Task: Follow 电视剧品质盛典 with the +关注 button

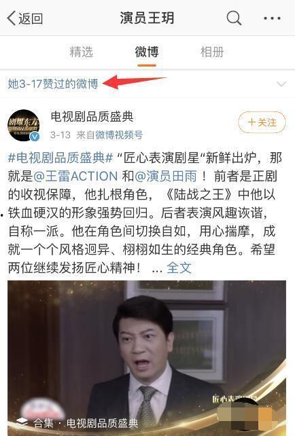Action: click(x=262, y=122)
